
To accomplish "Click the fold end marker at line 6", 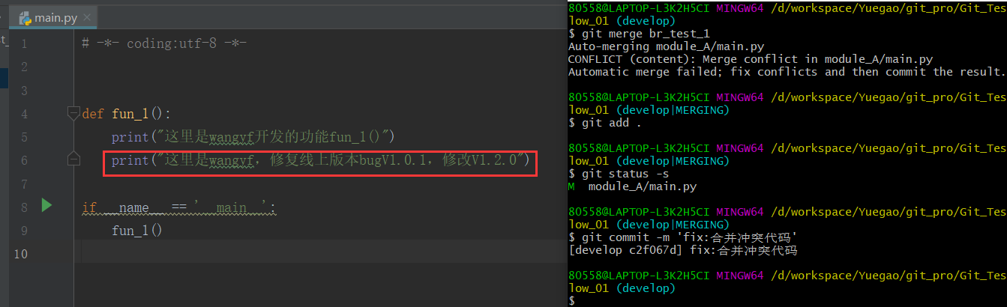I will [73, 159].
